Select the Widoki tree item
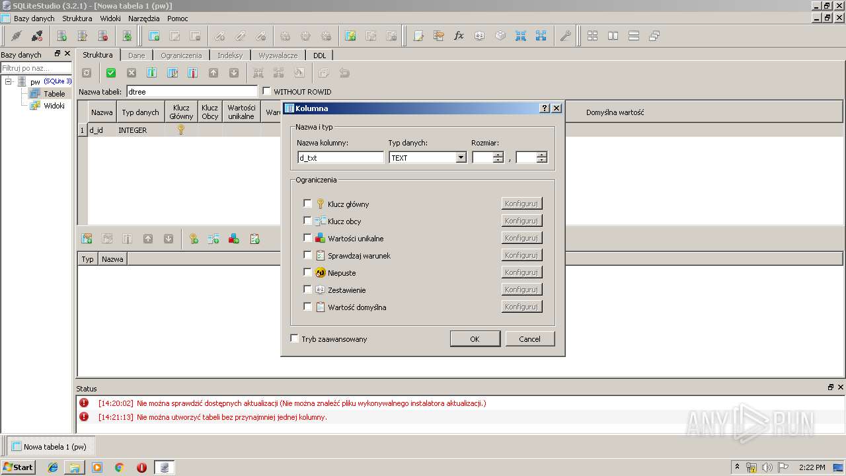Image resolution: width=846 pixels, height=476 pixels. tap(54, 105)
